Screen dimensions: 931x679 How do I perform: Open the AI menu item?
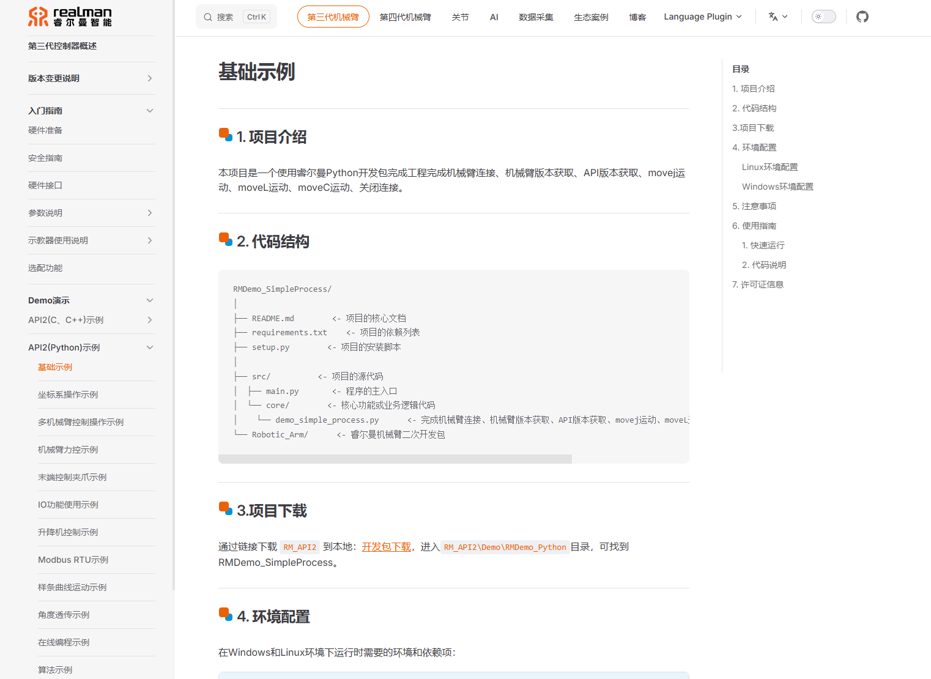pyautogui.click(x=494, y=17)
